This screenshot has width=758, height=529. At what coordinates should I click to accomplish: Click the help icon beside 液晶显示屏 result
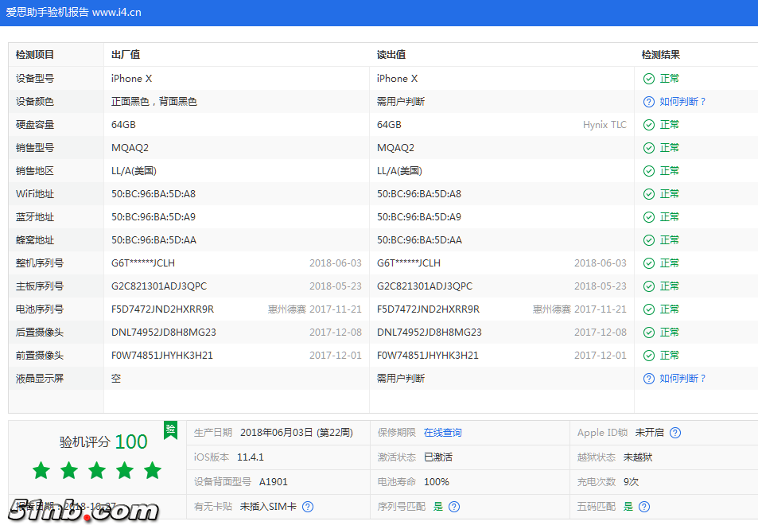(648, 379)
